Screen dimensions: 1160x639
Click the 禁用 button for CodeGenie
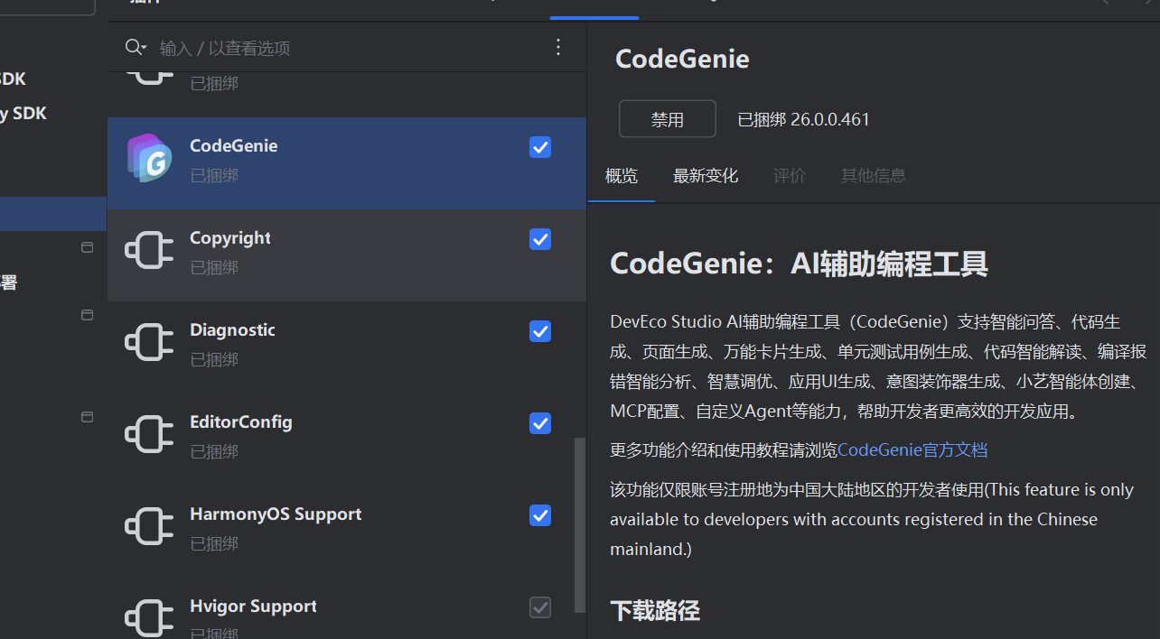coord(668,119)
